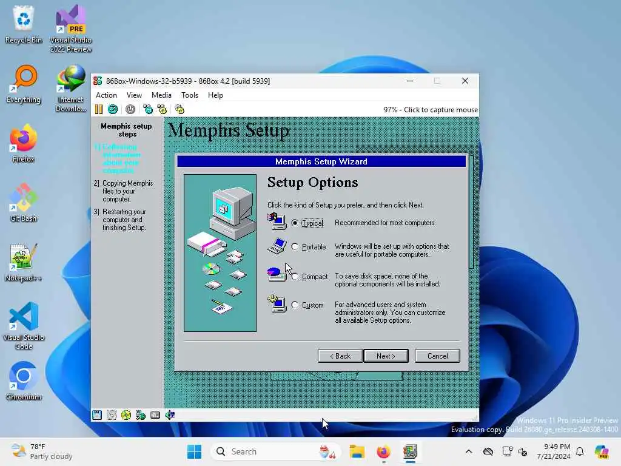Open the Notepad++ desktop shortcut

click(24, 262)
